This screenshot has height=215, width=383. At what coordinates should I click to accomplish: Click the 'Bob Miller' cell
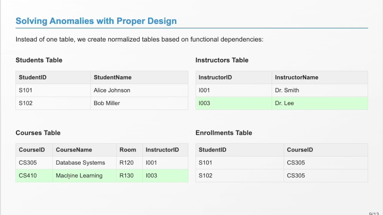[139, 103]
